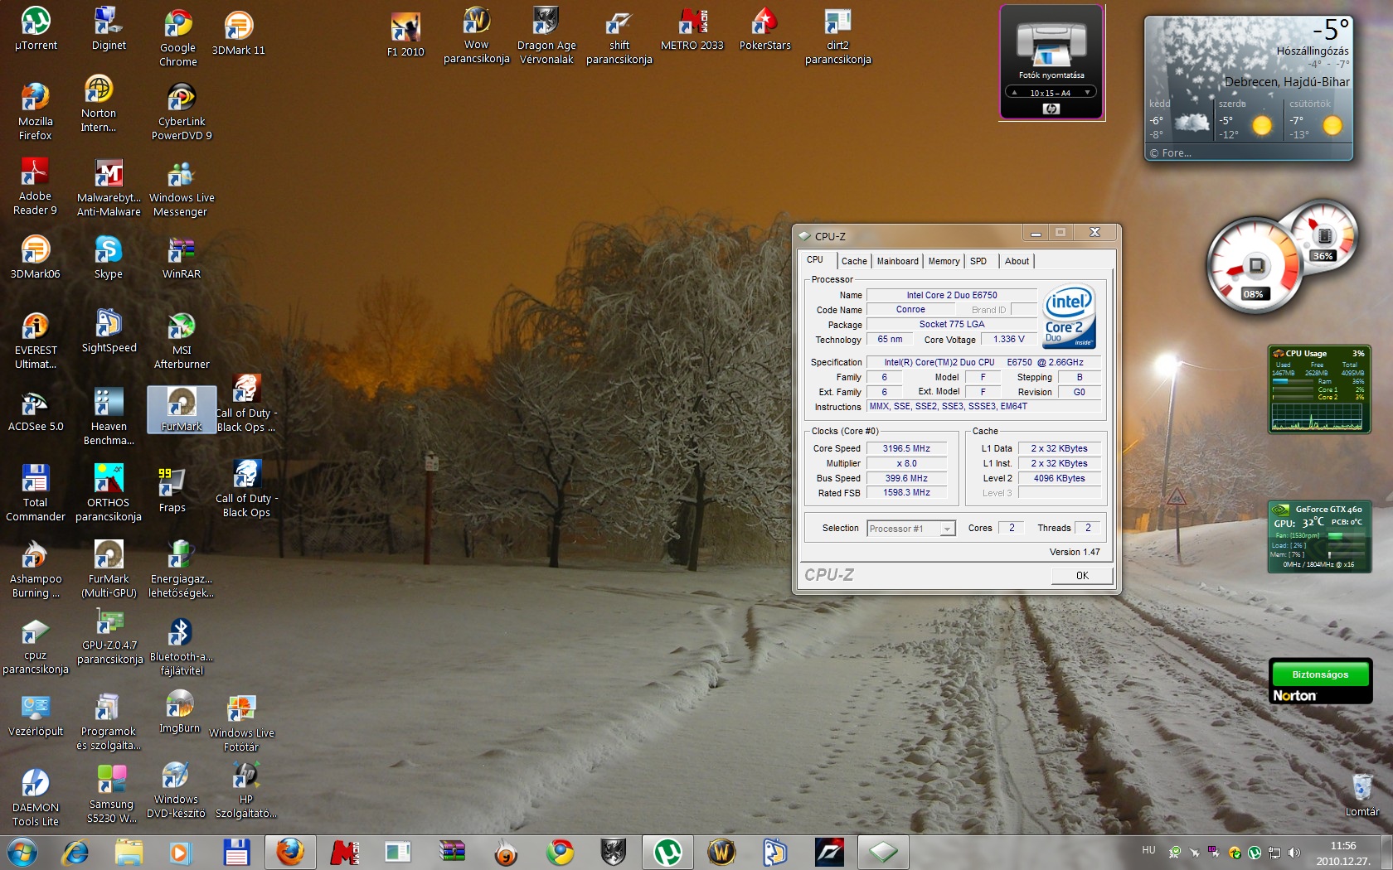Open the volume speaker tray icon
Screen dimensions: 1393x870
(x=1294, y=852)
